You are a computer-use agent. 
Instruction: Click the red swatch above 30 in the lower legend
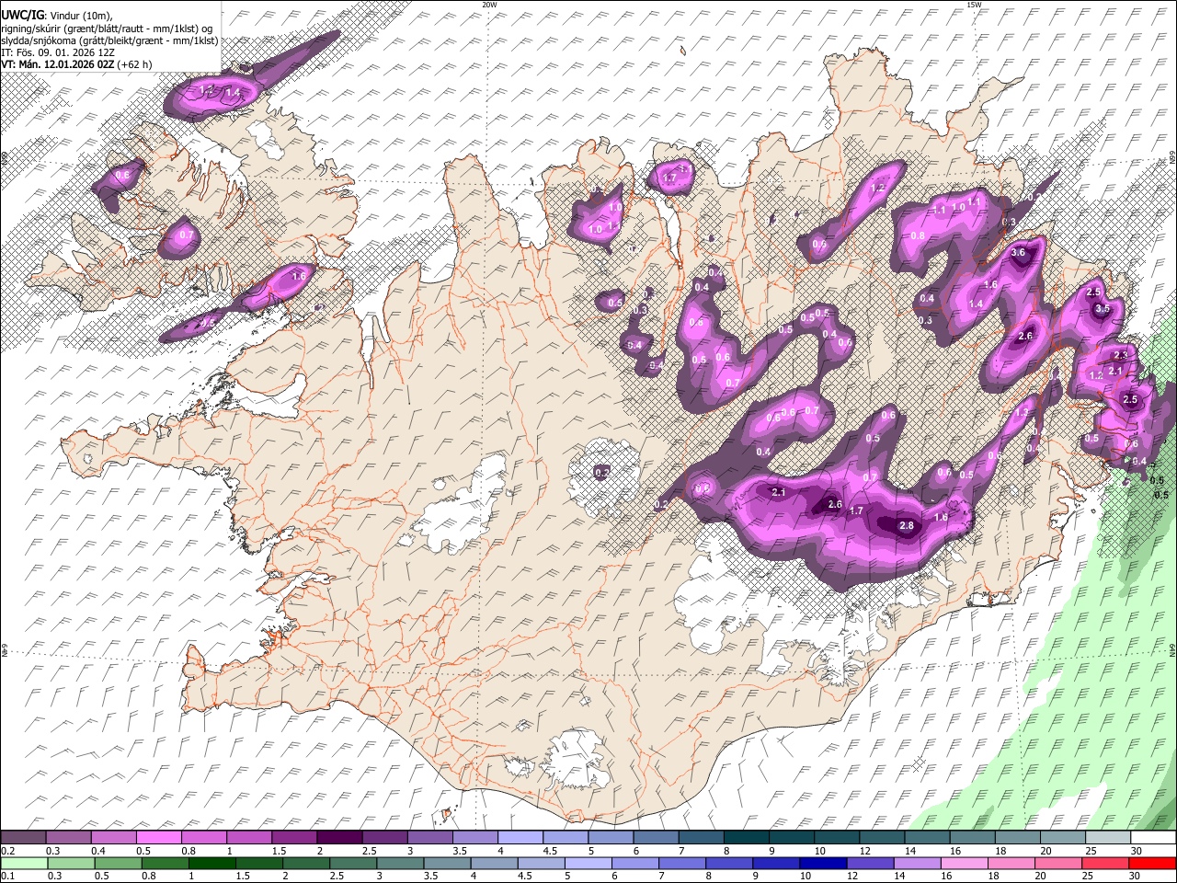point(1152,863)
